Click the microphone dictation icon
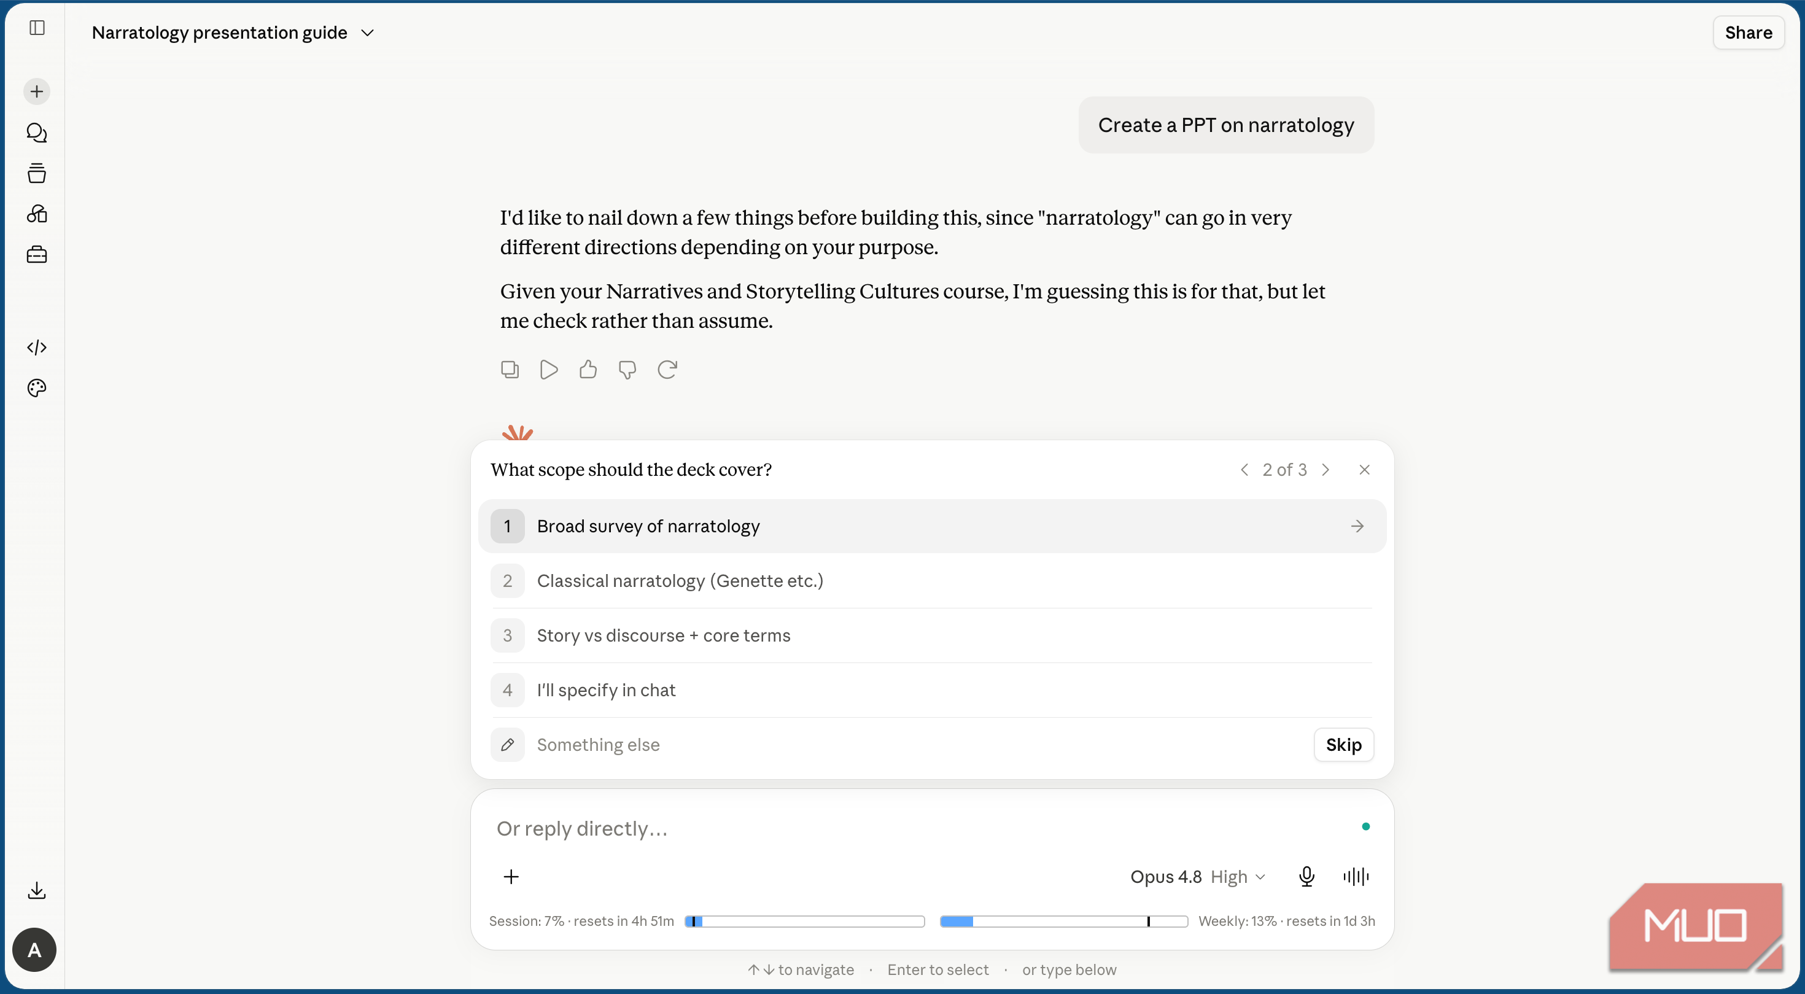The width and height of the screenshot is (1805, 994). pos(1306,876)
